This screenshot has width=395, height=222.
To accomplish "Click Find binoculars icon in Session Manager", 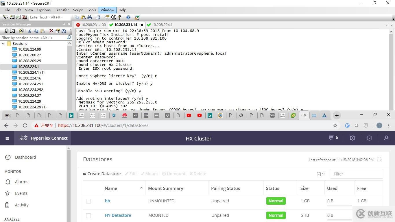I will coord(64,31).
